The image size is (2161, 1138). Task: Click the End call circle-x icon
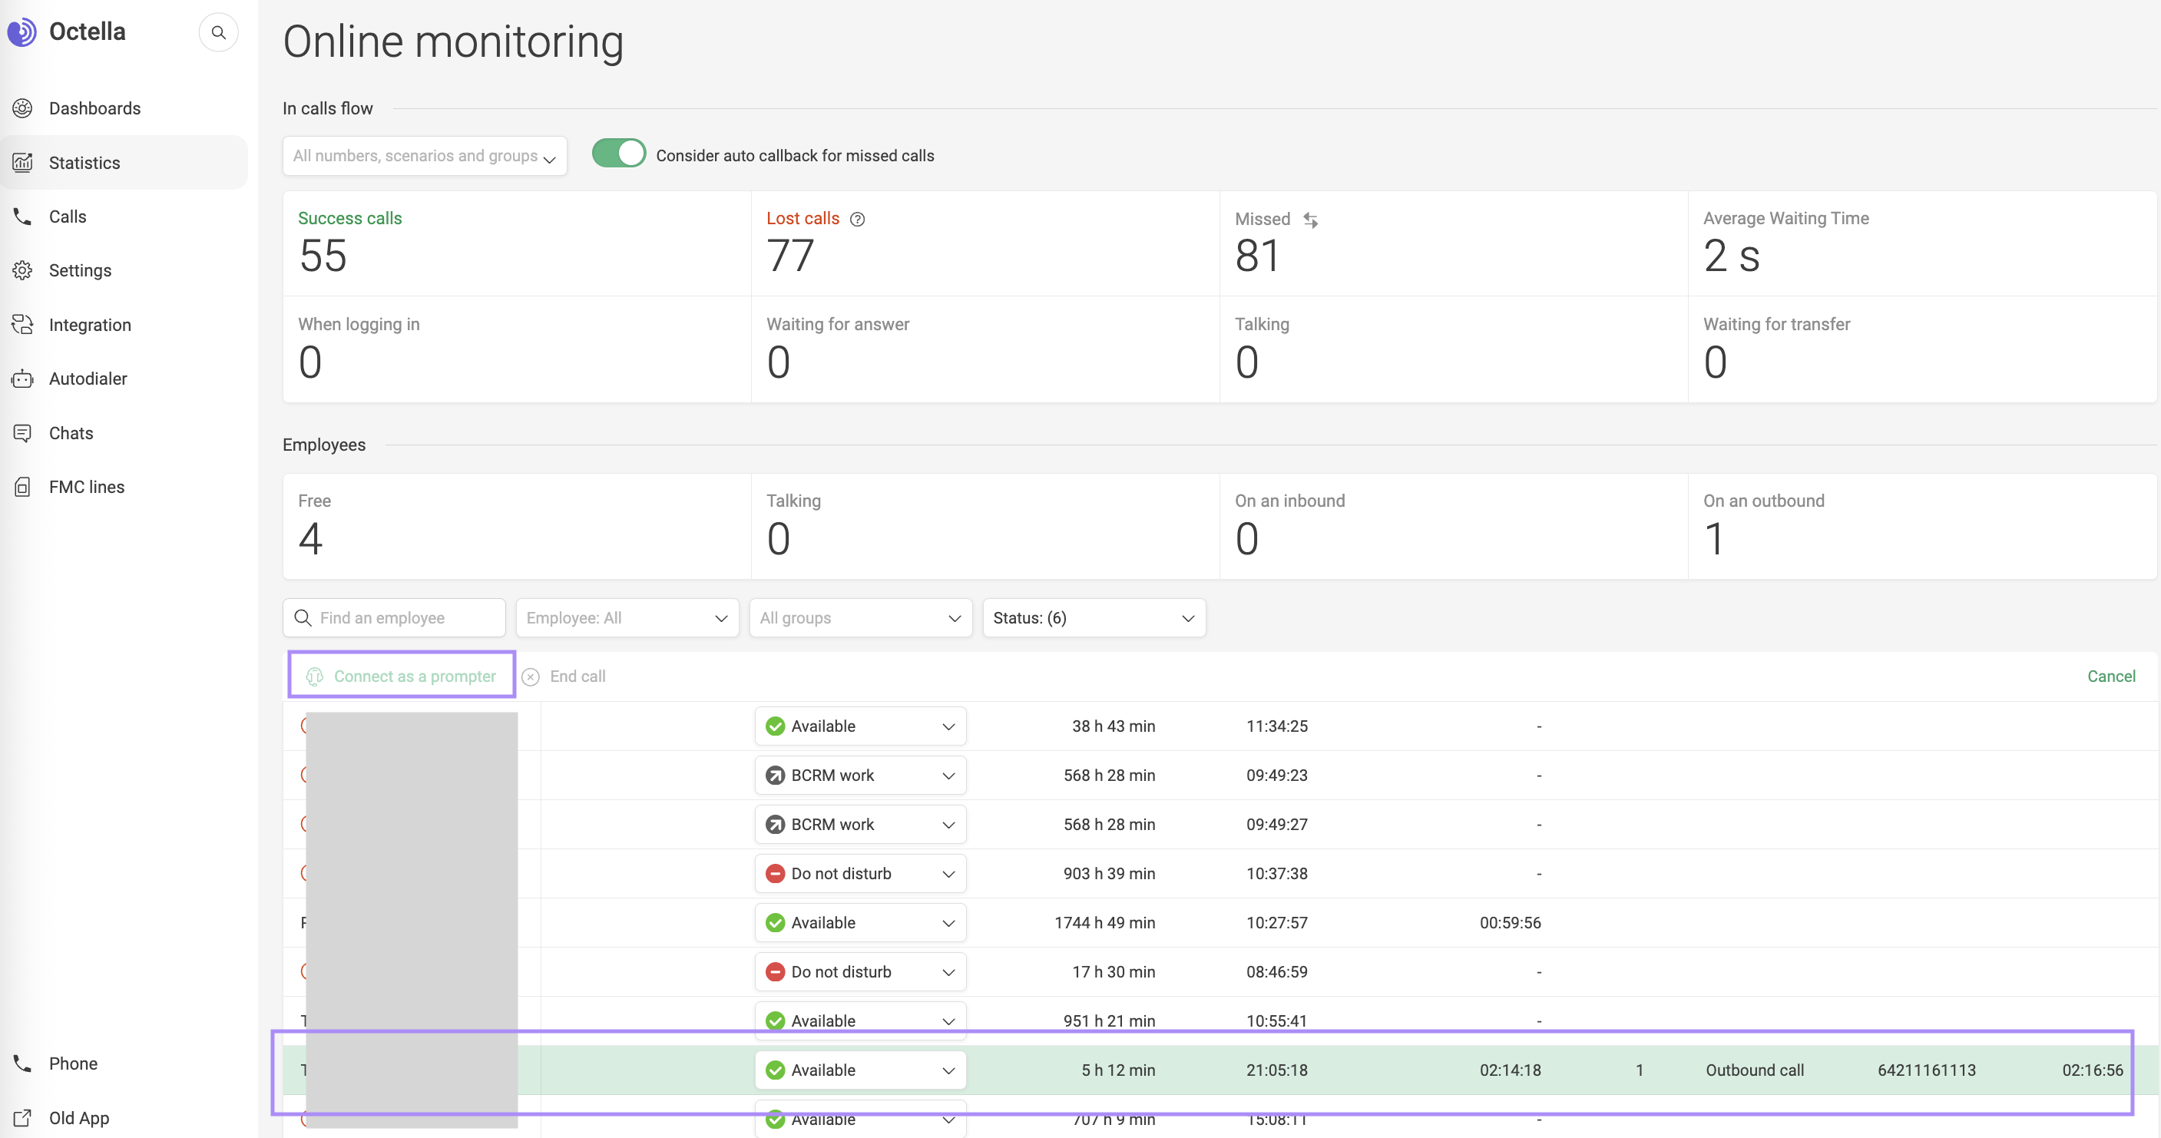click(x=530, y=677)
